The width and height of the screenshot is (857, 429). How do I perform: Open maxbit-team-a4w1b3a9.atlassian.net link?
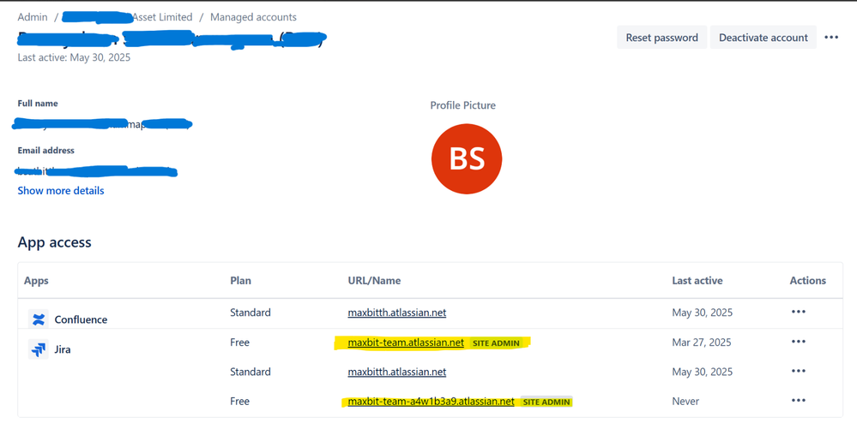coord(431,401)
